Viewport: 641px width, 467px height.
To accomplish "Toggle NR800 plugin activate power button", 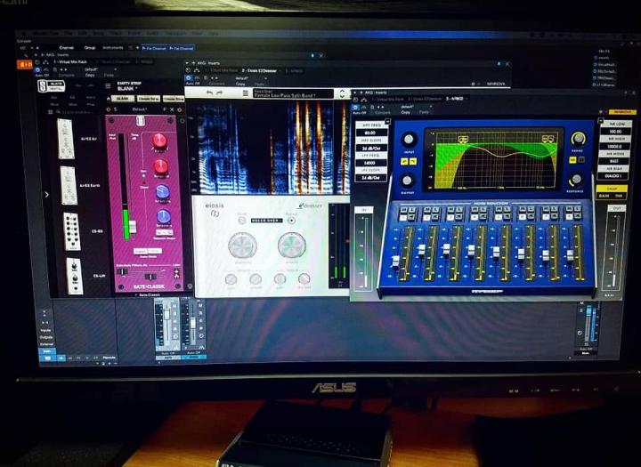I will tap(355, 107).
